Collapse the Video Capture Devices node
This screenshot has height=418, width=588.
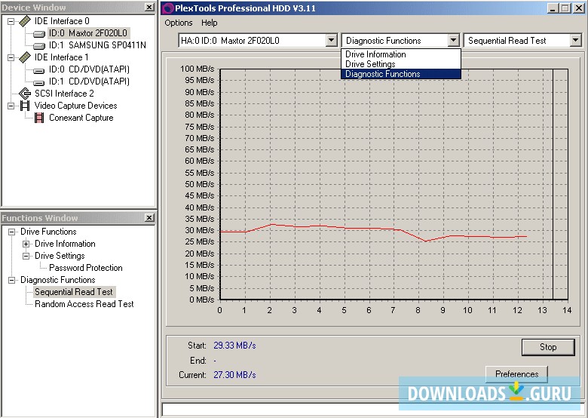[x=11, y=106]
